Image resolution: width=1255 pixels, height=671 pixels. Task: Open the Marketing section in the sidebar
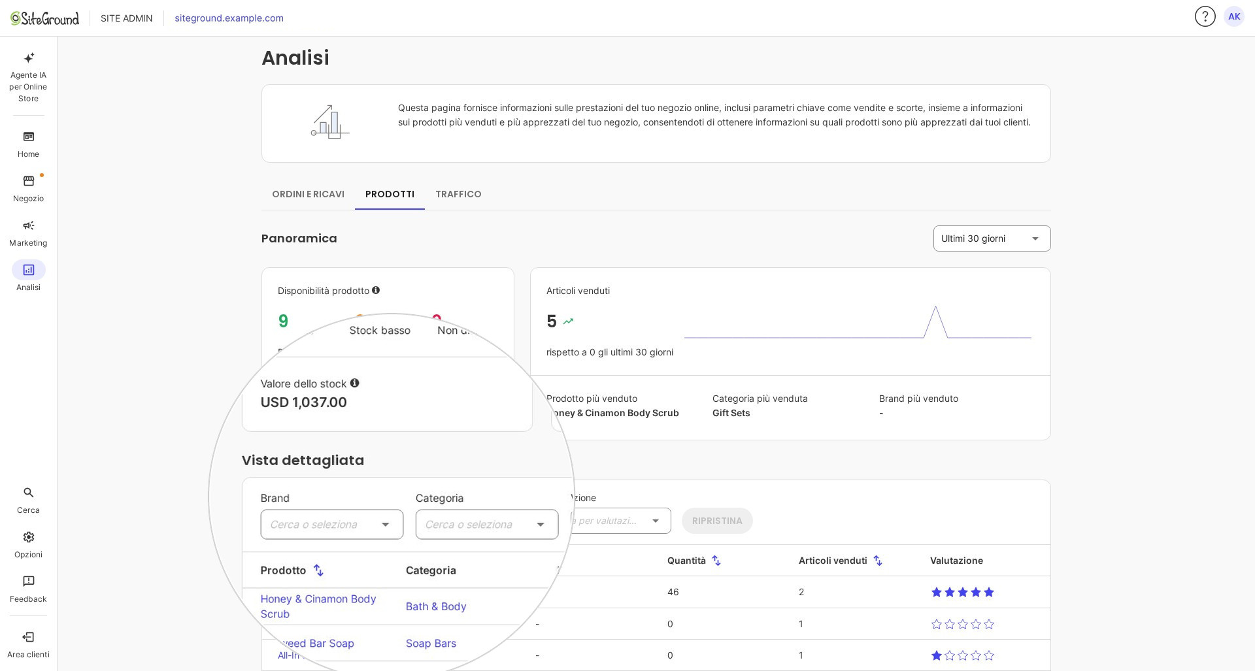click(28, 233)
